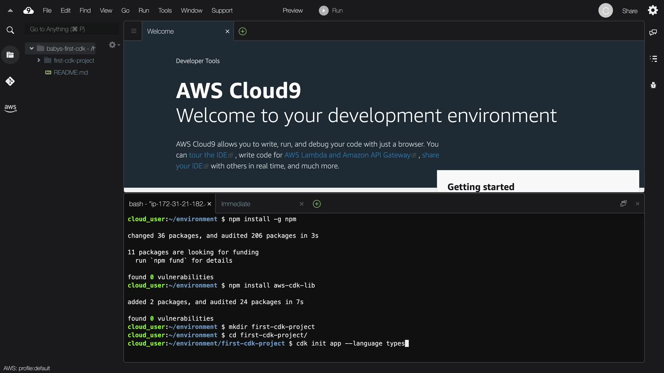Open the AWS Toolkit sidebar icon
The image size is (664, 373).
[10, 108]
